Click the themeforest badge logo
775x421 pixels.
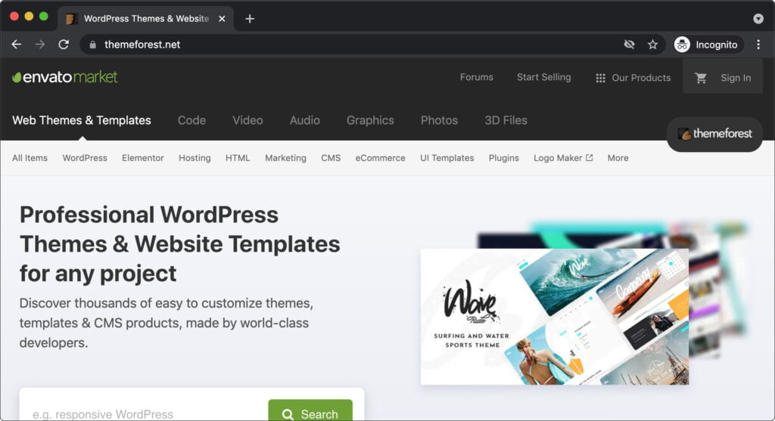coord(714,133)
